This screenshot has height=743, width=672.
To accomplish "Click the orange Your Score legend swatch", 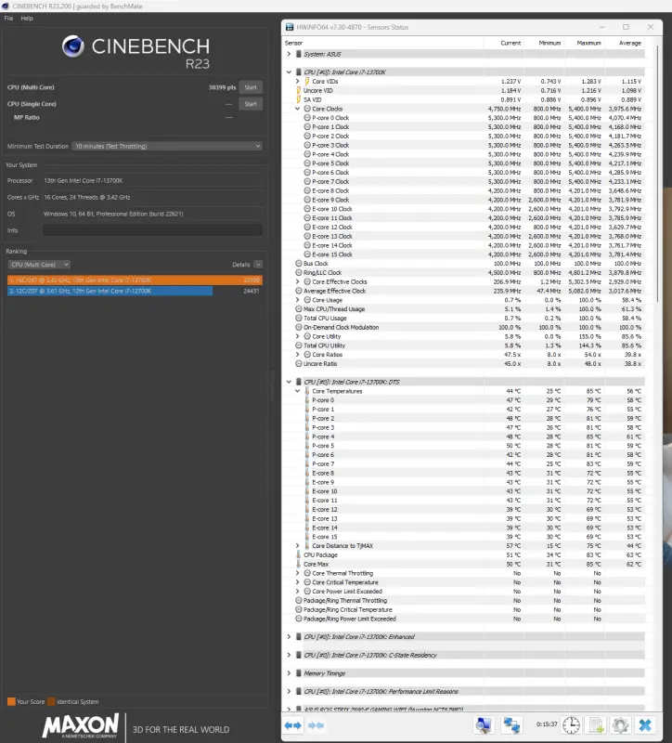I will point(11,701).
